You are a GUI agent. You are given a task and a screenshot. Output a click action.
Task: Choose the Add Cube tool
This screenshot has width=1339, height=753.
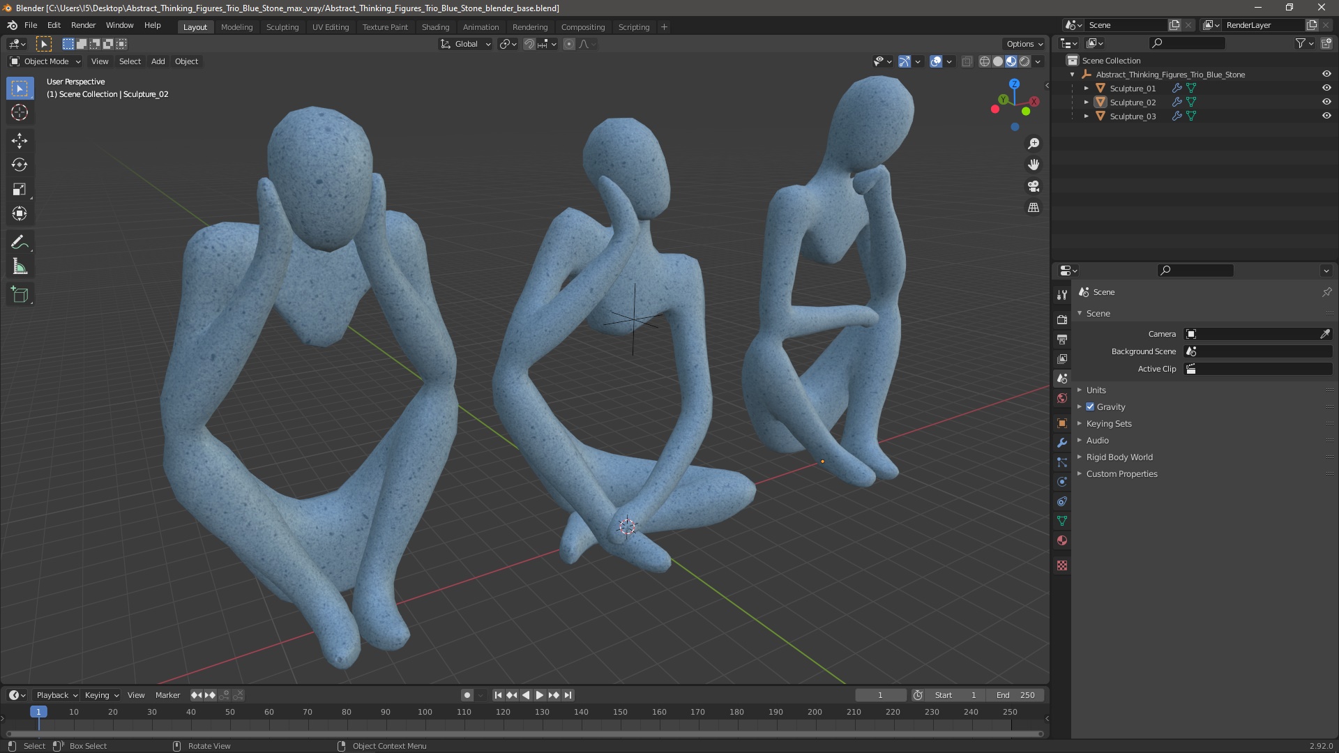[19, 295]
